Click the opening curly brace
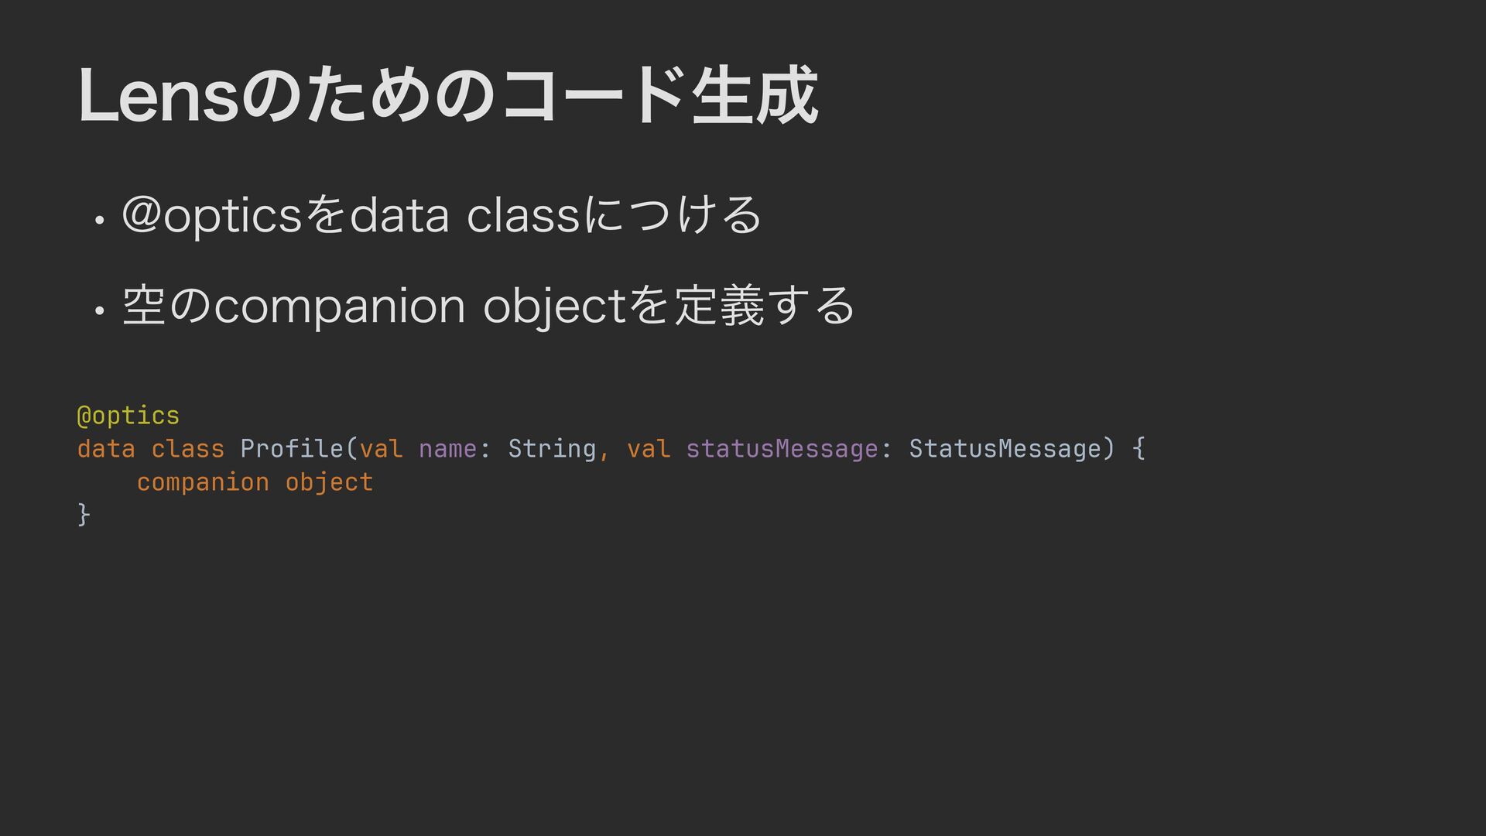The height and width of the screenshot is (836, 1486). [x=1138, y=448]
